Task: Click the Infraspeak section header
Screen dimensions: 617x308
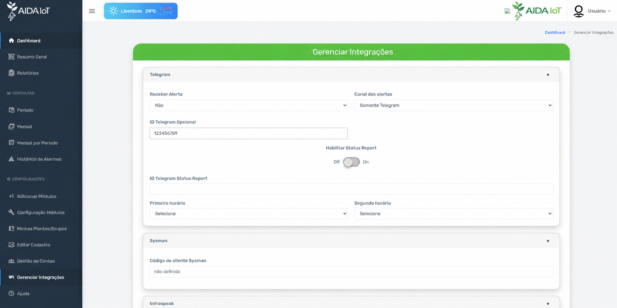Action: [351, 303]
